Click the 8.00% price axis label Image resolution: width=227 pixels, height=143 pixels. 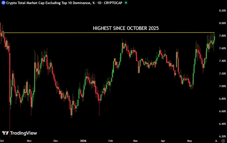click(222, 23)
